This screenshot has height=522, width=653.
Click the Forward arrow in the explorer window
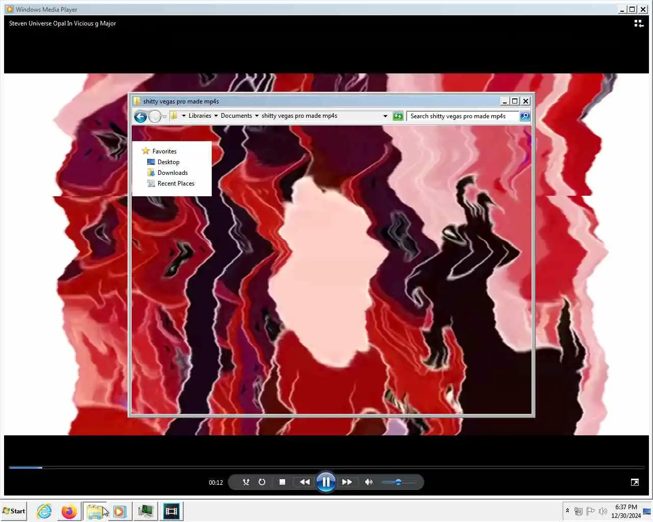point(155,117)
